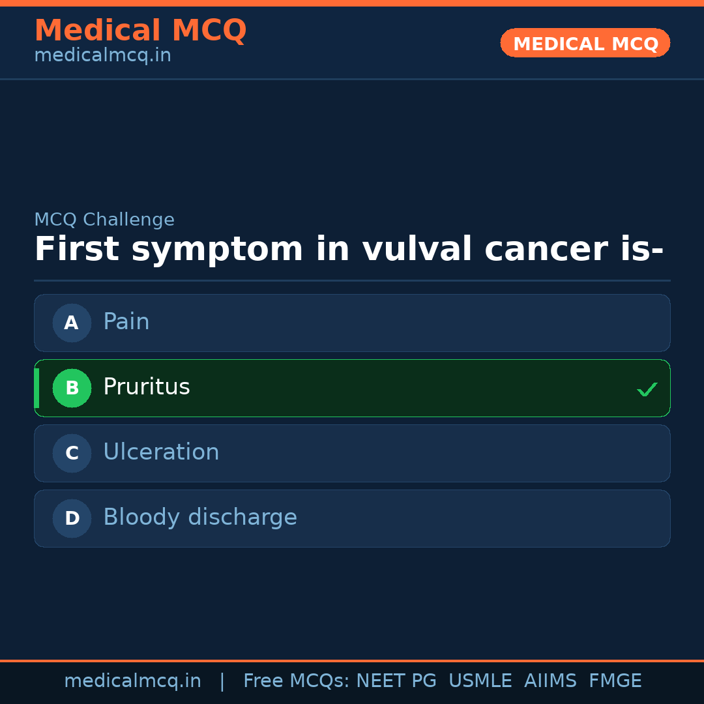This screenshot has width=704, height=704.
Task: Click medicalmcq.in under the header title
Action: (x=102, y=55)
